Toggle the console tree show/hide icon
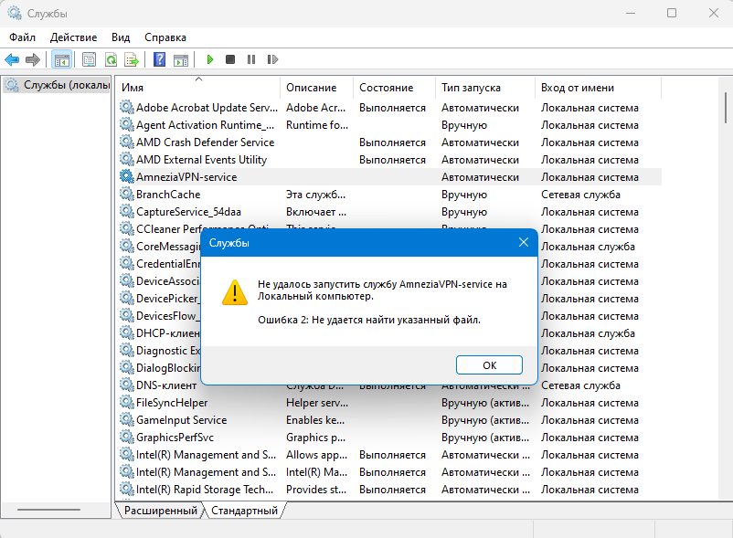Screen dimensions: 733x538 [x=62, y=59]
